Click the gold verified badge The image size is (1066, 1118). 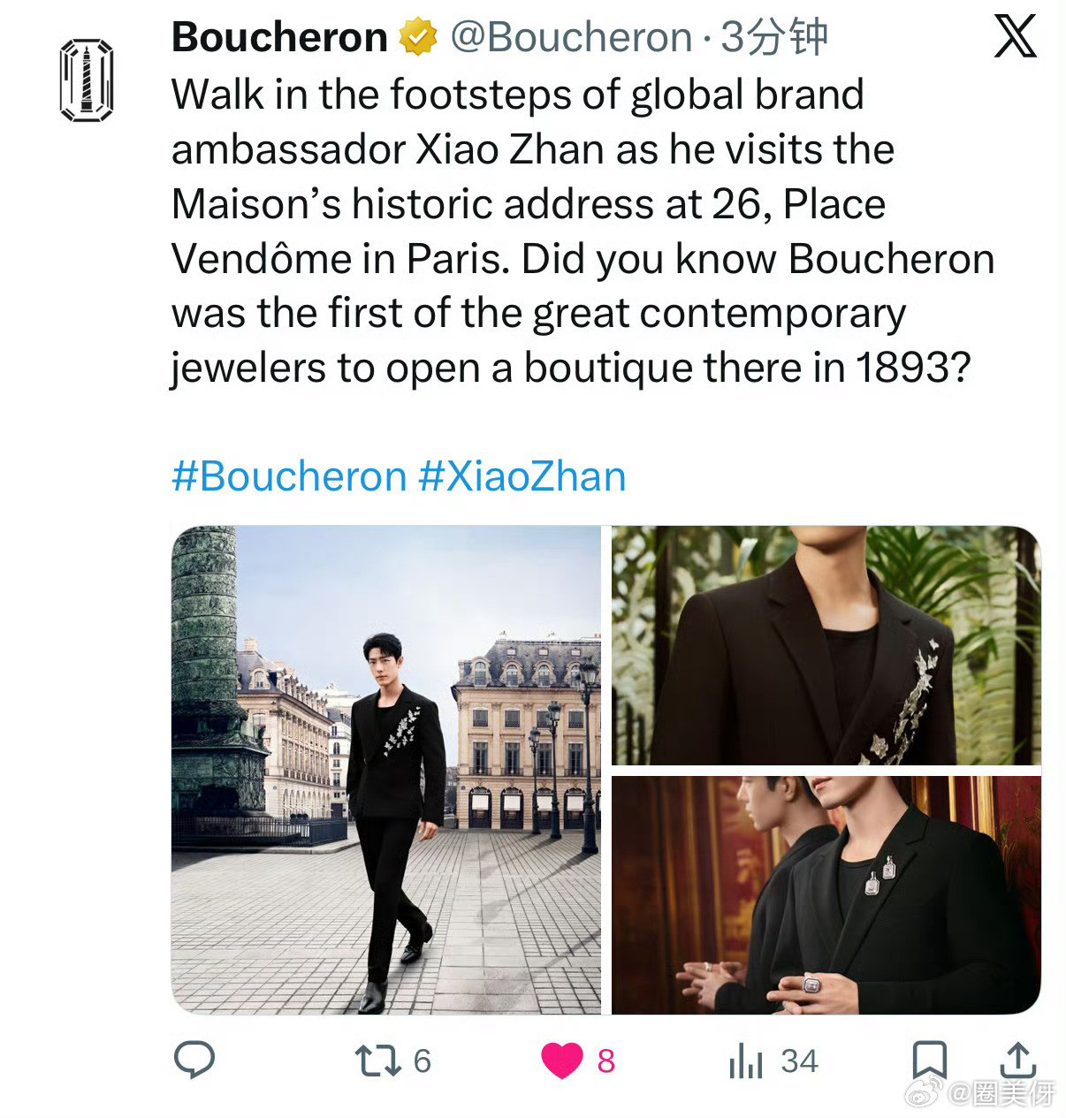pyautogui.click(x=418, y=38)
